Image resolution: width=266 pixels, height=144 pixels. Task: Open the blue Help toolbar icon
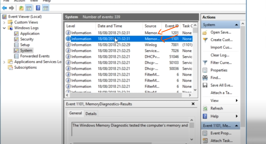point(38,8)
